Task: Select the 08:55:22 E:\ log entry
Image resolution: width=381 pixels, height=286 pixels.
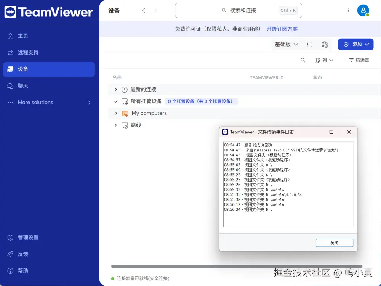Action: pyautogui.click(x=248, y=175)
